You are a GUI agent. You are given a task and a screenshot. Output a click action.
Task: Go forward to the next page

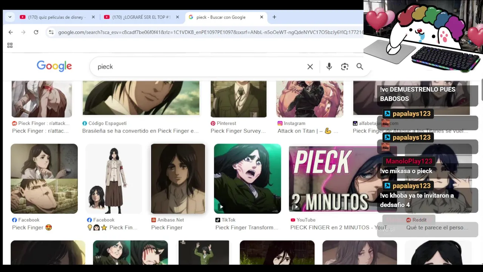(x=23, y=32)
